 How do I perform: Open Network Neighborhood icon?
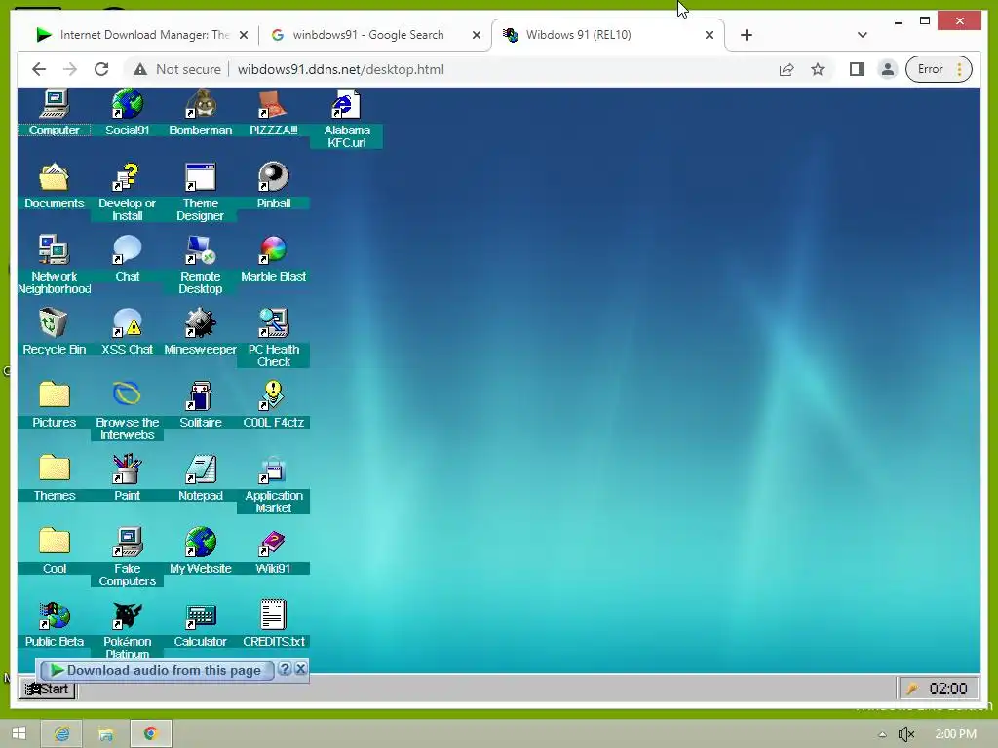point(55,265)
